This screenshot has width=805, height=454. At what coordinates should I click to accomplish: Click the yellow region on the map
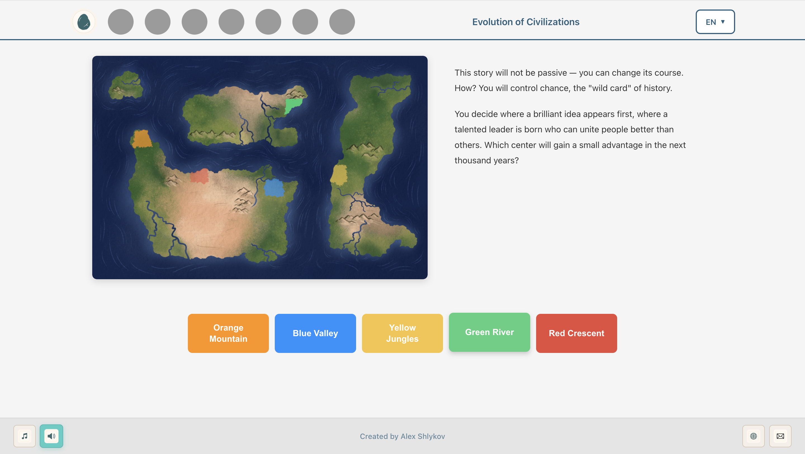tap(339, 175)
